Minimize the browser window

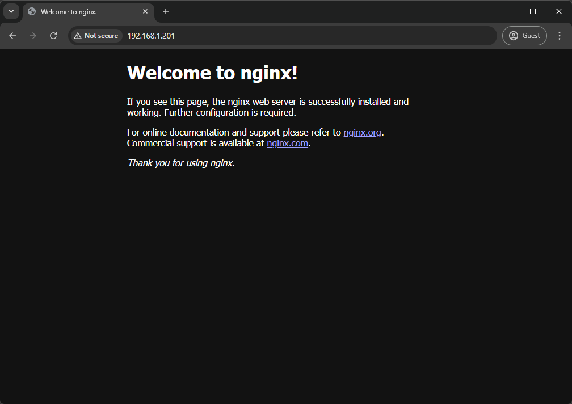tap(507, 11)
